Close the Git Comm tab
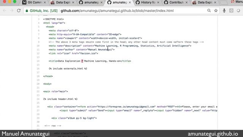 [45, 3]
